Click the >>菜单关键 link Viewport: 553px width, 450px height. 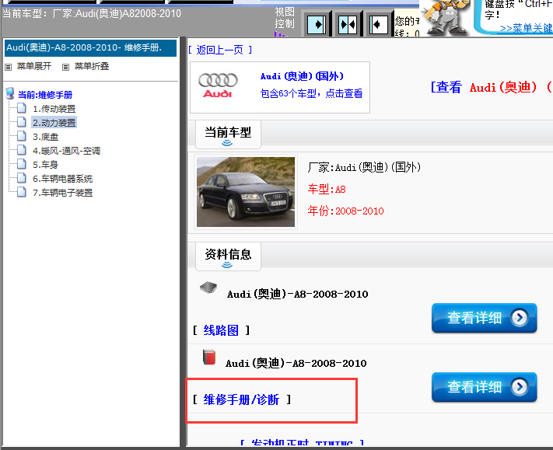pyautogui.click(x=527, y=28)
